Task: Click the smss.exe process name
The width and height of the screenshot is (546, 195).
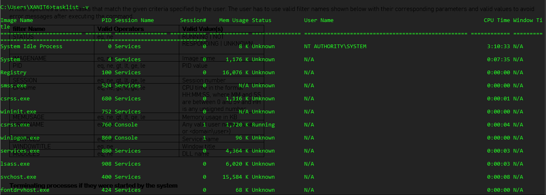Action: pyautogui.click(x=13, y=86)
